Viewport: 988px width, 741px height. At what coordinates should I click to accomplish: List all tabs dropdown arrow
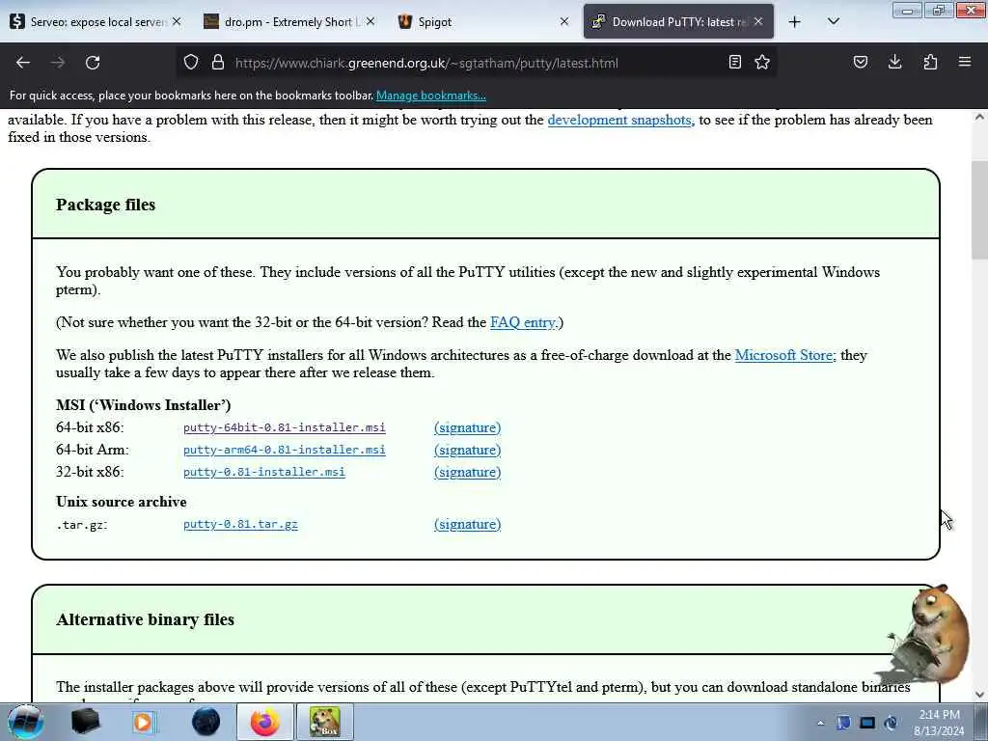834,22
